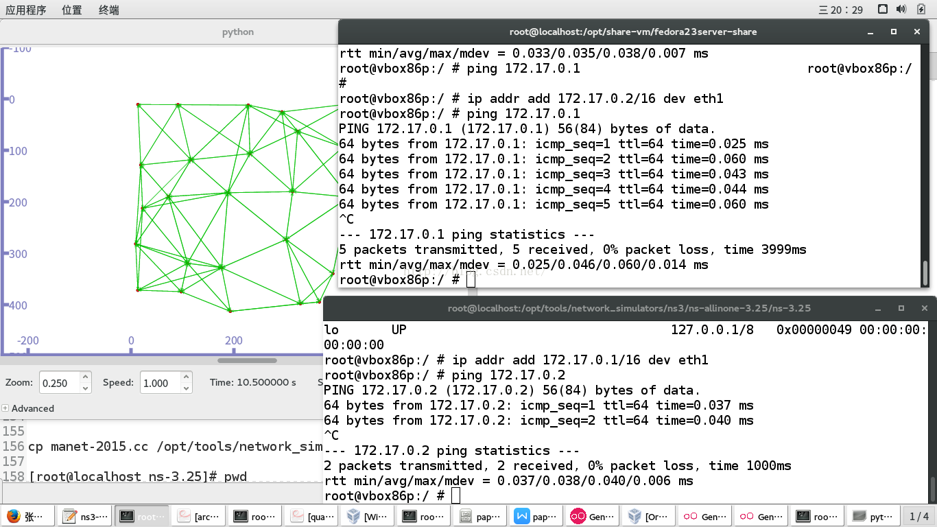Maximize the ns-3.25 terminal window
937x527 pixels.
(901, 308)
